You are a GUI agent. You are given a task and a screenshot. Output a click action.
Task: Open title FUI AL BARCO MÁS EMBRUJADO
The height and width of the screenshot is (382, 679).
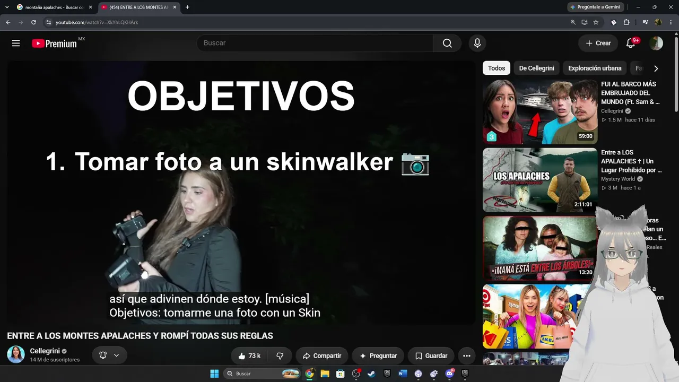(630, 93)
